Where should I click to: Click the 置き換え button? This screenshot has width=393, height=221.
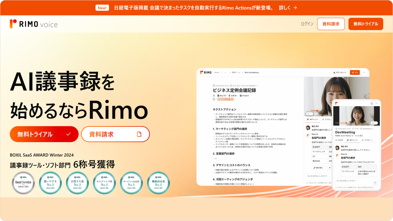318,168
